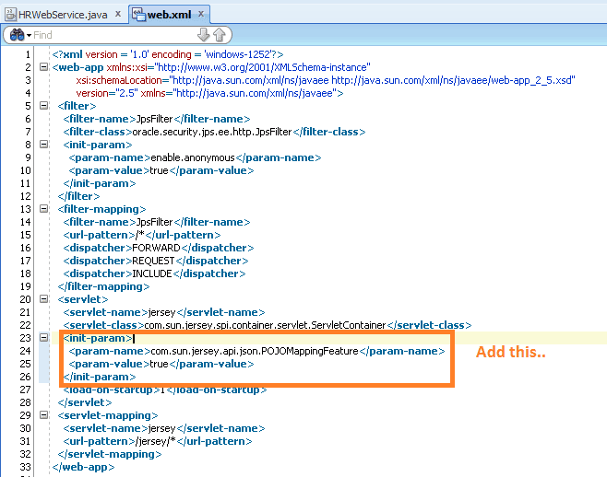The height and width of the screenshot is (477, 607).
Task: Click the text 'oracle.security.jps.ee.http.JpsFilter'
Action: point(212,132)
